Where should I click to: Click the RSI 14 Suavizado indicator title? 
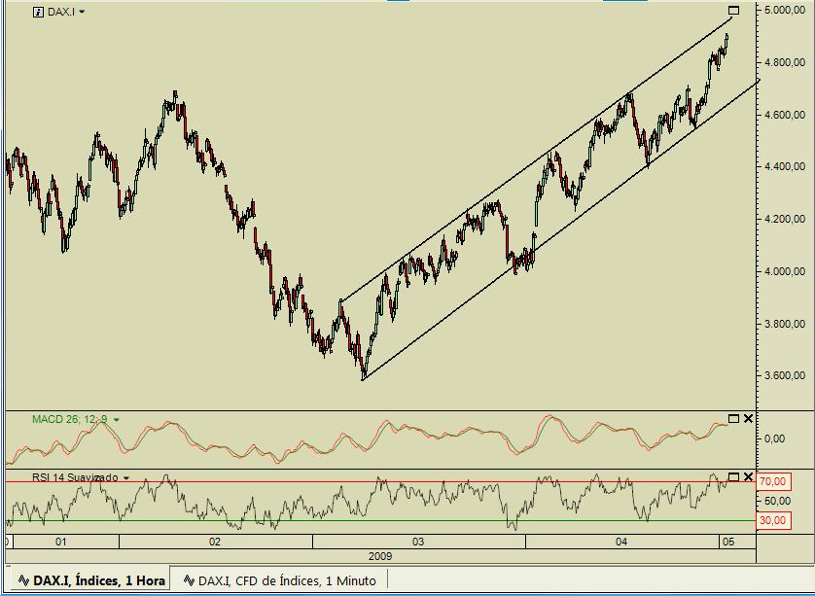pyautogui.click(x=75, y=477)
